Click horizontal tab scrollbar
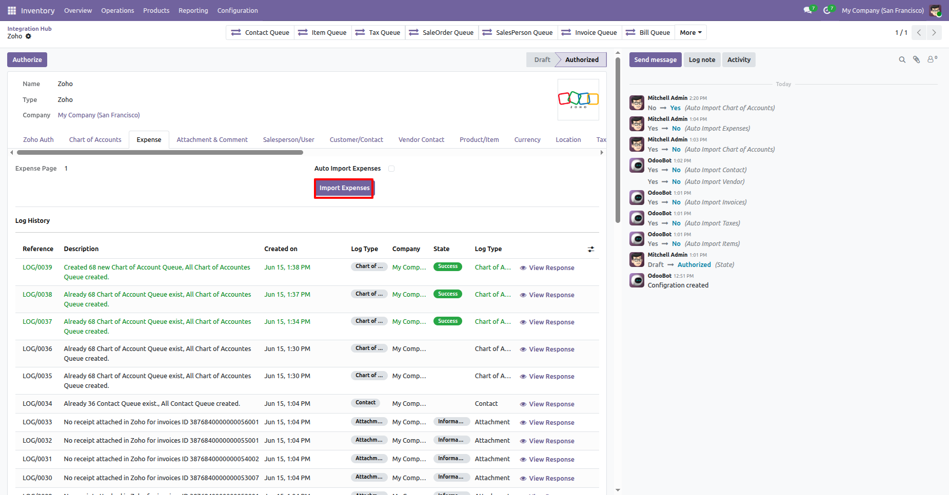Screen dimensions: 949x495 tap(160, 152)
